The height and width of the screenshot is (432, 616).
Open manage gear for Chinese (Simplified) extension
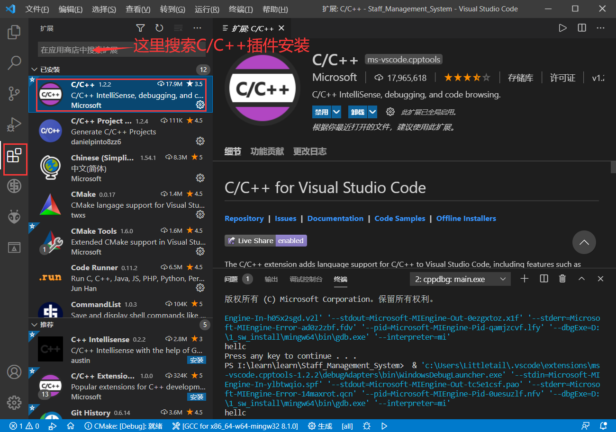pyautogui.click(x=200, y=178)
